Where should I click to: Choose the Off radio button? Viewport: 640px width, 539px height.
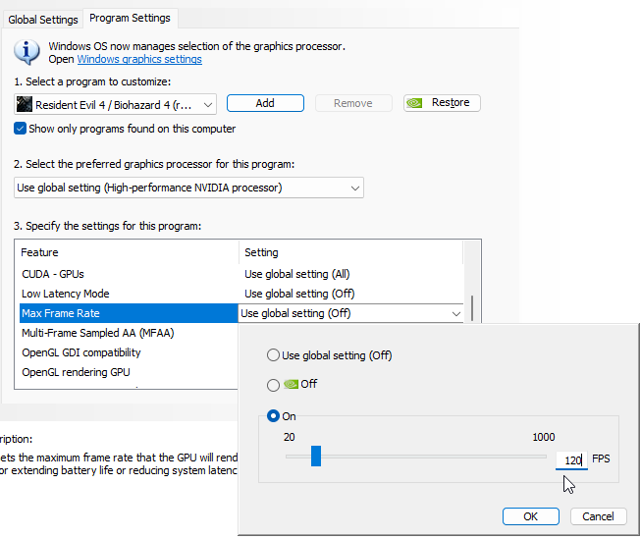[273, 385]
